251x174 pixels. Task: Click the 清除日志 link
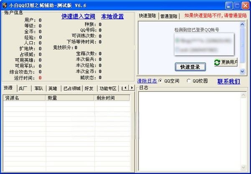[147, 81]
